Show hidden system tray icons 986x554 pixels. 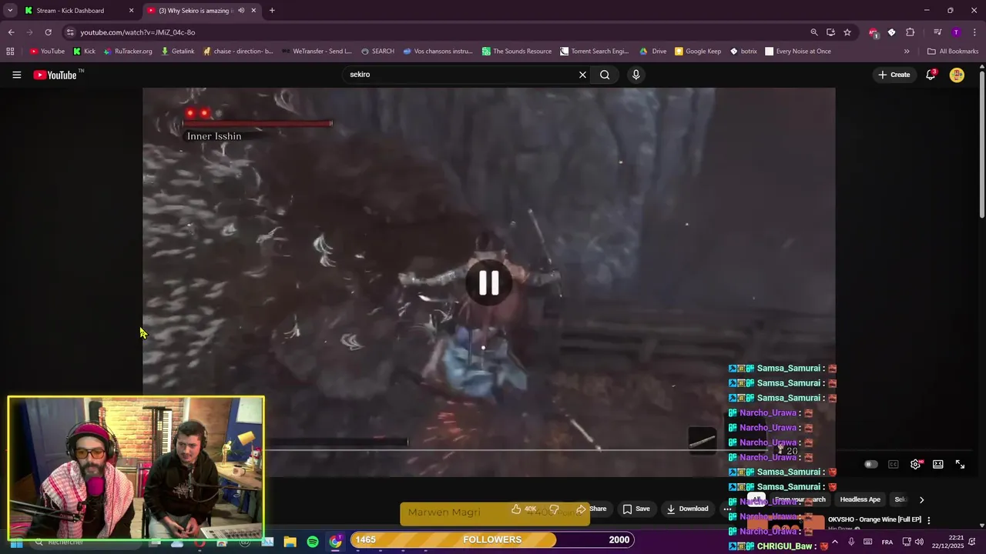tap(834, 542)
